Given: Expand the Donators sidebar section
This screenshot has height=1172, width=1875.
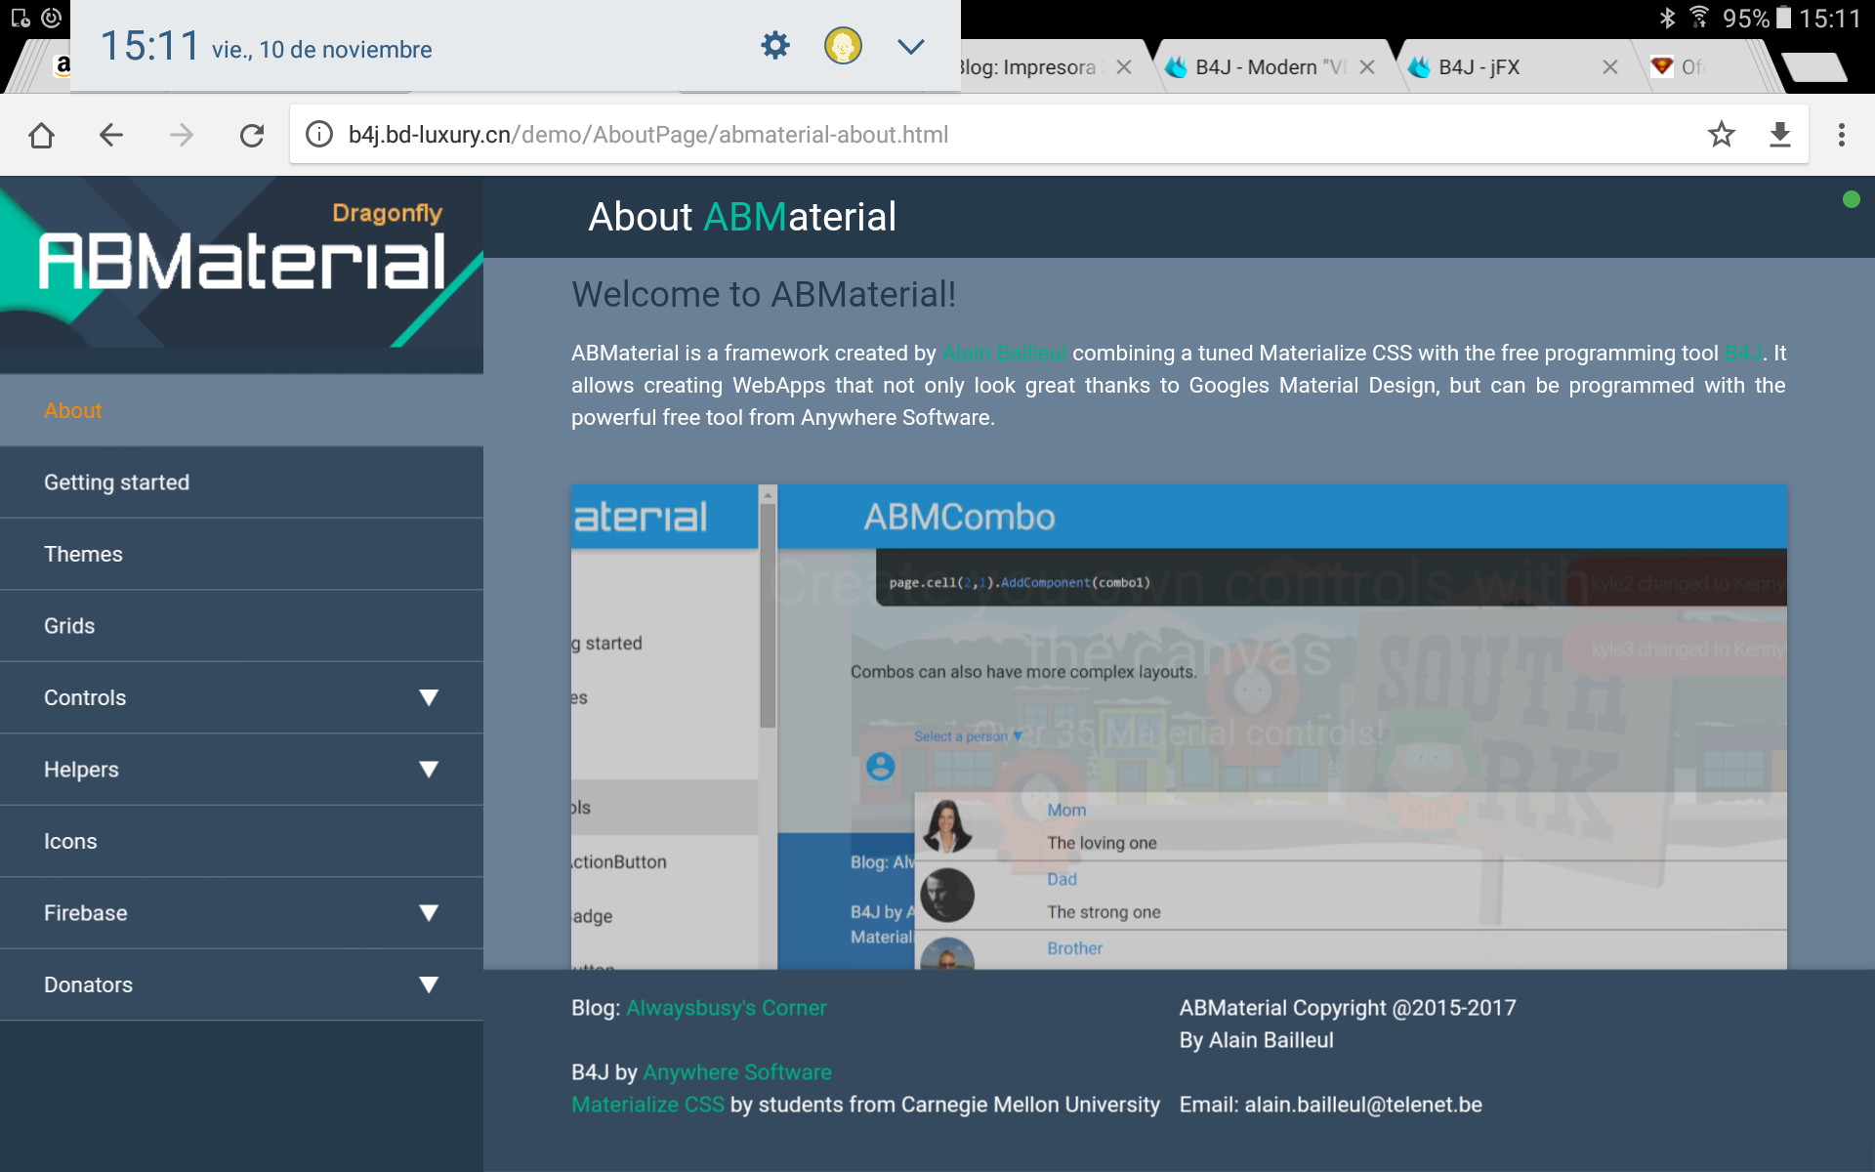Looking at the screenshot, I should point(428,984).
